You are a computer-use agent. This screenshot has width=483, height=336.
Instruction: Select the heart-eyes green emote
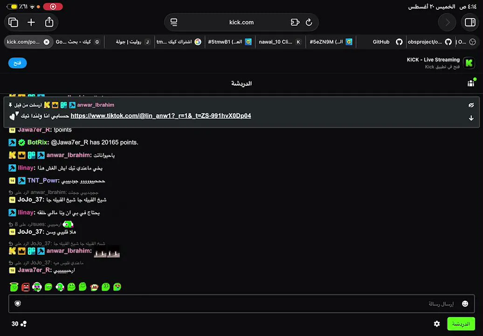117,287
